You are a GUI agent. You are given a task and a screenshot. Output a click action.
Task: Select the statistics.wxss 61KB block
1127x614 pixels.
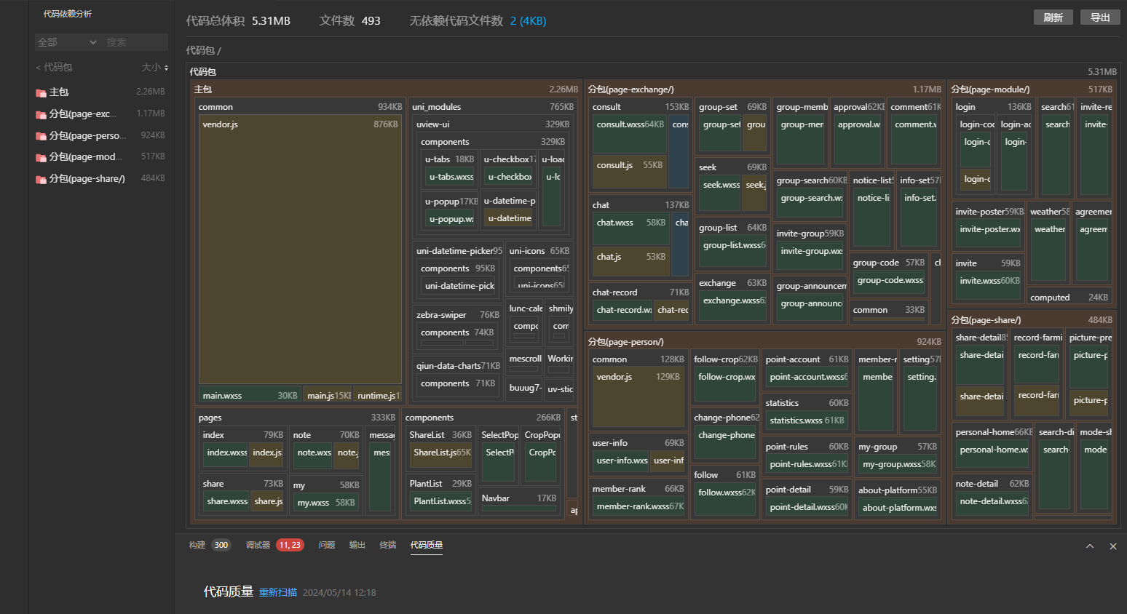(807, 420)
